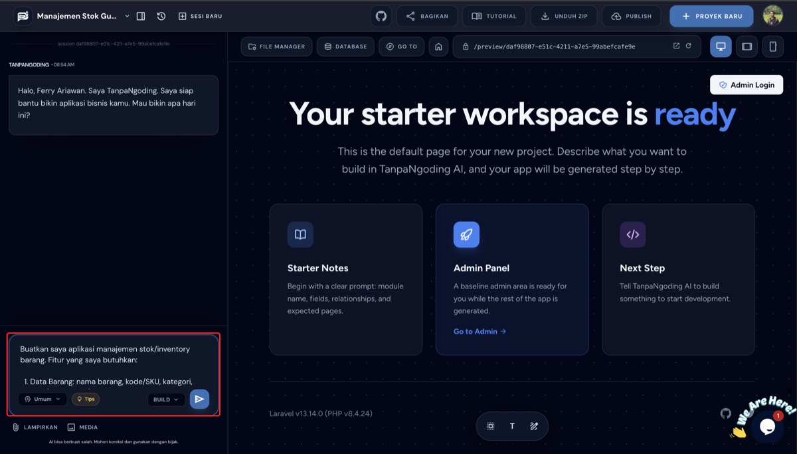Start a new session with Sesi Baru
Image resolution: width=797 pixels, height=454 pixels.
pyautogui.click(x=201, y=16)
